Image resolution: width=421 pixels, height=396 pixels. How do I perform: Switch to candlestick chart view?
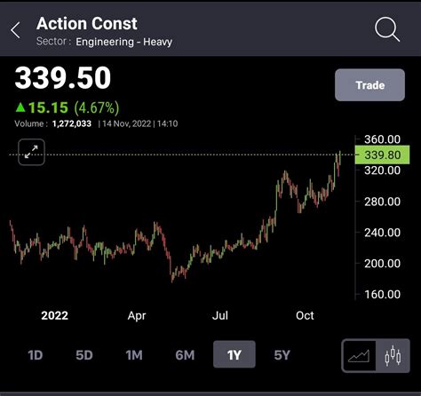(x=393, y=355)
